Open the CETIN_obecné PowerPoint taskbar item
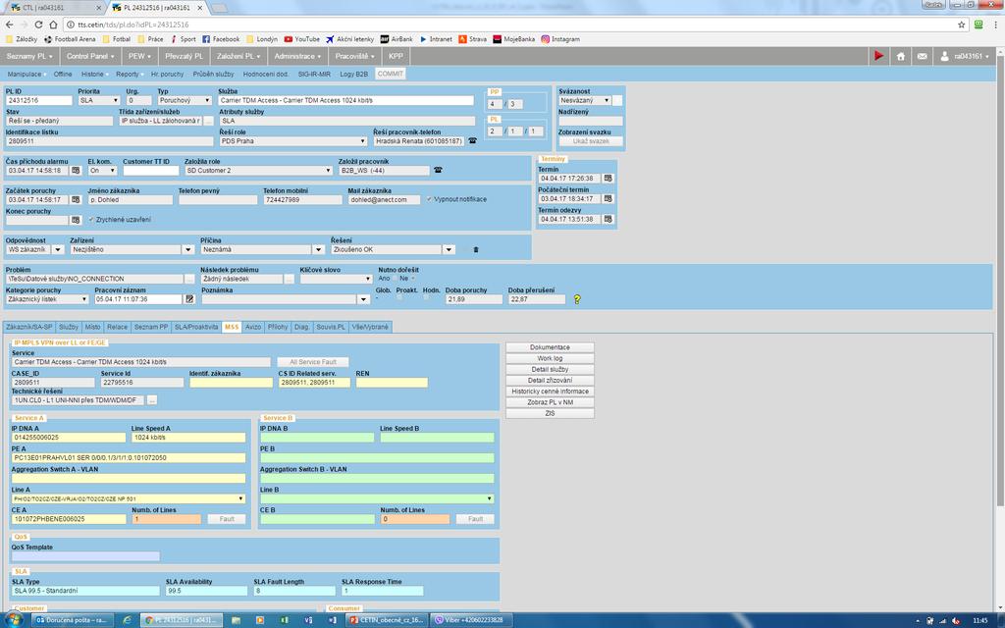Image resolution: width=1005 pixels, height=628 pixels. pyautogui.click(x=387, y=620)
